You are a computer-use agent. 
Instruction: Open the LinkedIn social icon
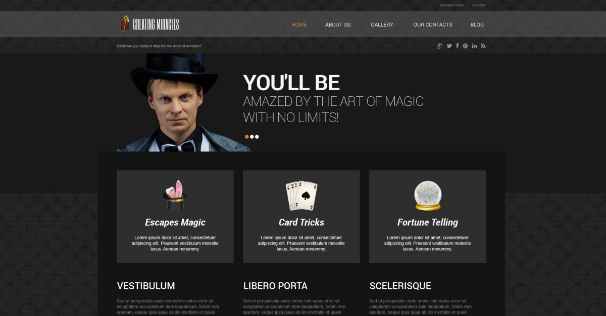pyautogui.click(x=474, y=46)
